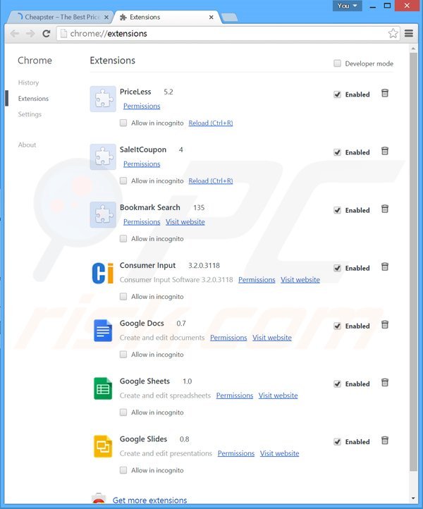Open History in the sidebar
Image resolution: width=423 pixels, height=509 pixels.
tap(29, 82)
